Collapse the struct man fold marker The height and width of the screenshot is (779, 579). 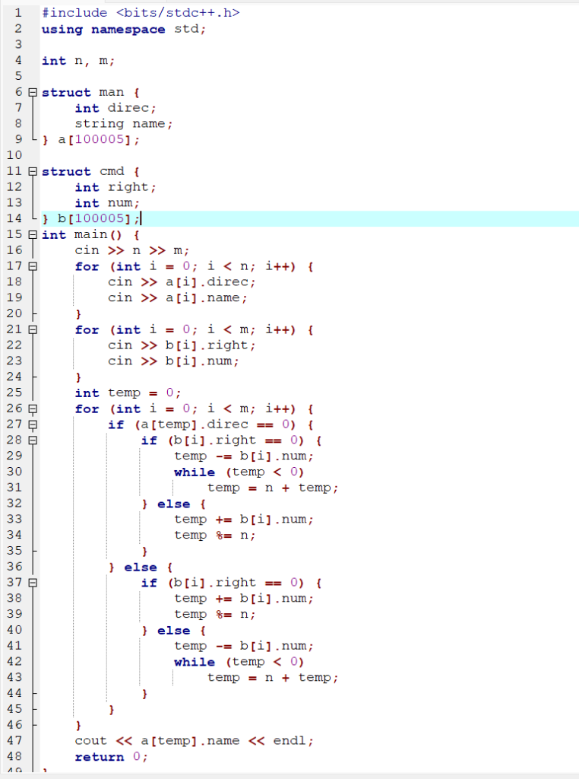[31, 93]
